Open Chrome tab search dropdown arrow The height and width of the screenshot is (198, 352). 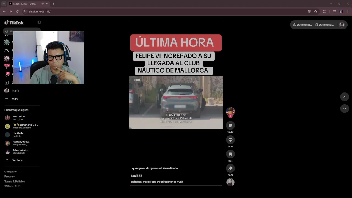coord(4,4)
